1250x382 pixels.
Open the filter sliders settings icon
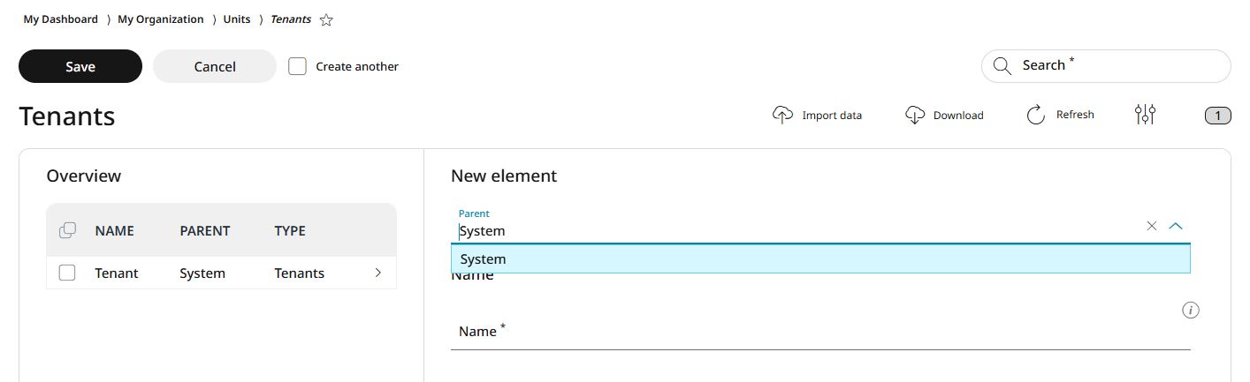(1145, 115)
